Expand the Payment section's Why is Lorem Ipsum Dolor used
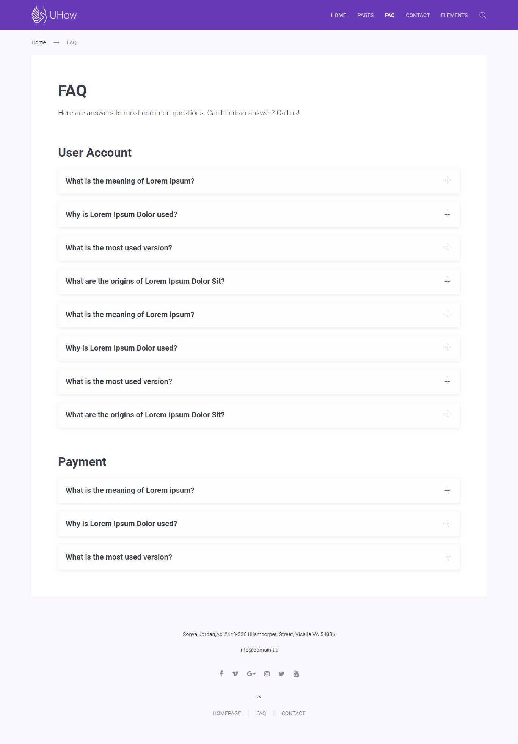The width and height of the screenshot is (518, 744). pos(121,524)
